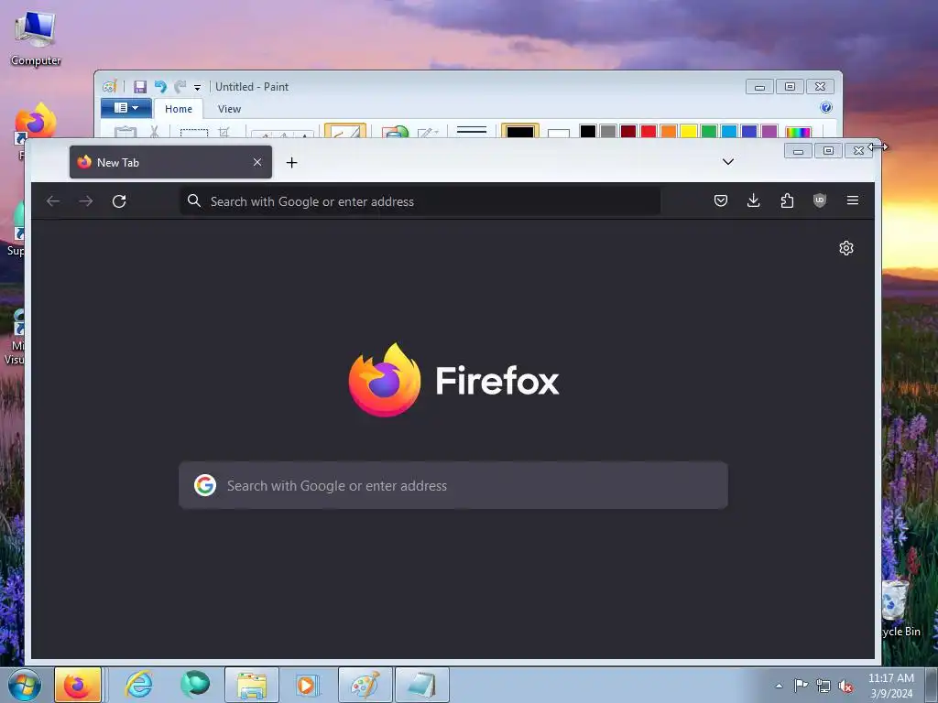Pick the gray color swatch in Paint
This screenshot has height=703, width=938.
tap(608, 131)
